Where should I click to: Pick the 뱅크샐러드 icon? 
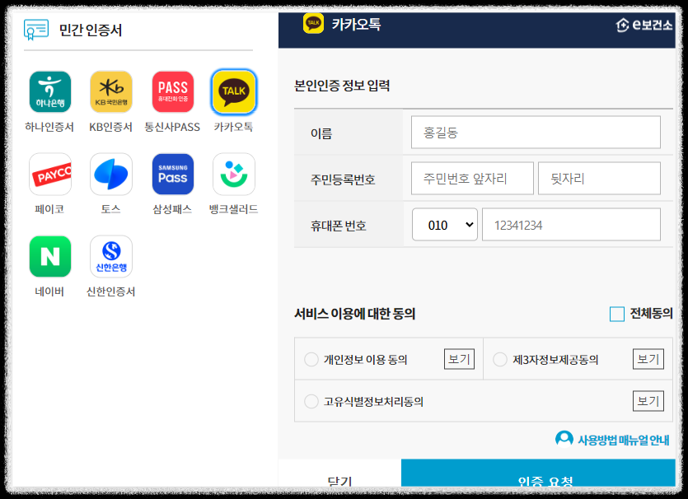tap(234, 174)
